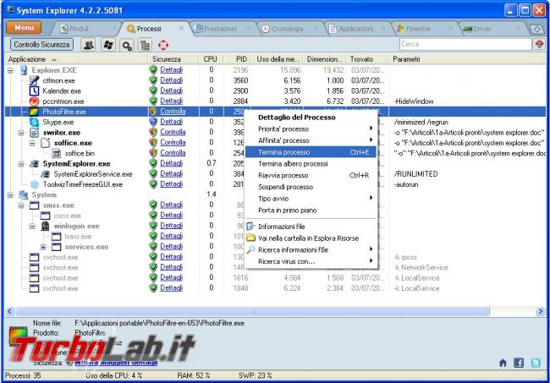The image size is (550, 383).
Task: Collapse the SystemExplorer.exe tree node
Action: pyautogui.click(x=21, y=164)
